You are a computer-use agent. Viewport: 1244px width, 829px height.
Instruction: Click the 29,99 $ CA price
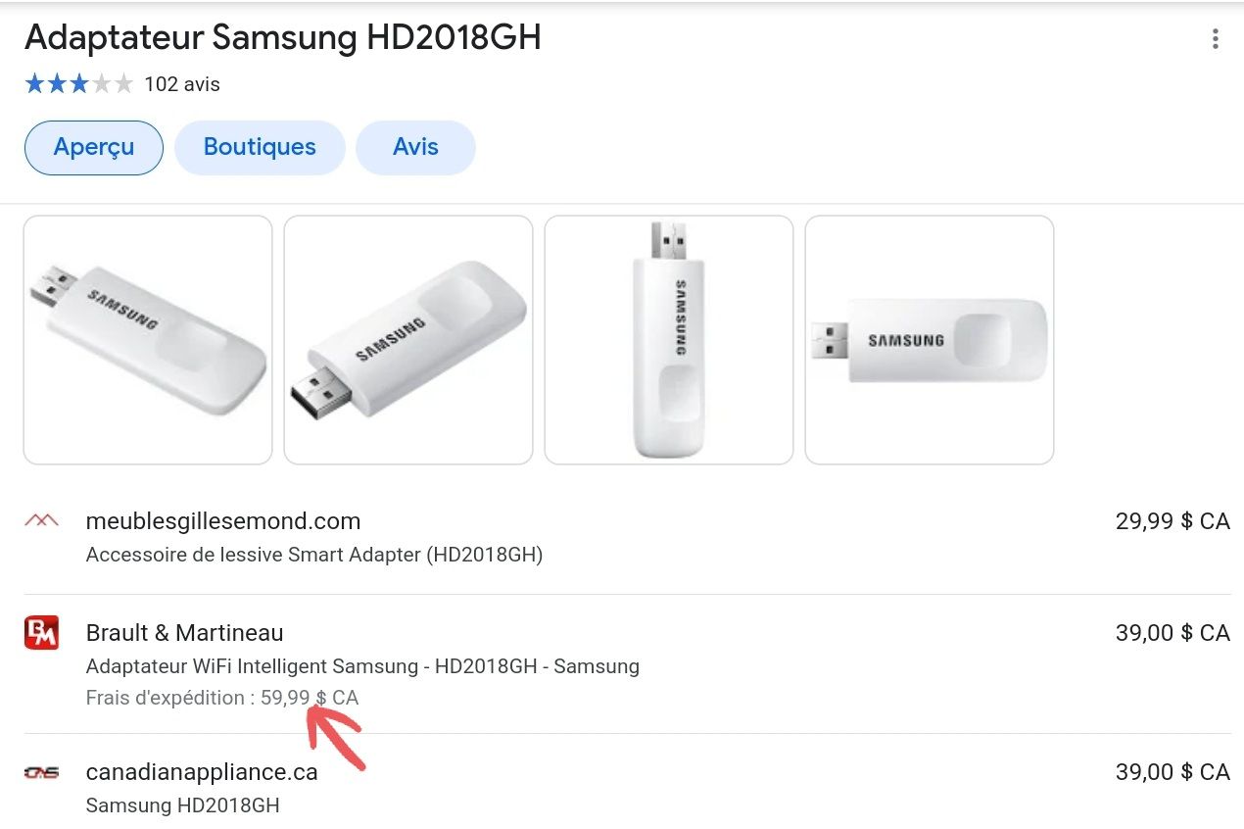pos(1172,521)
